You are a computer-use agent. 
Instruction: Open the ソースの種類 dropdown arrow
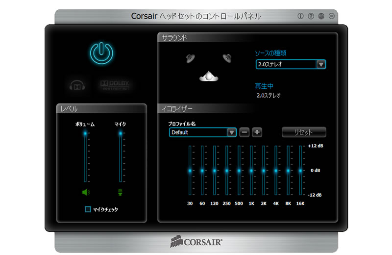click(321, 64)
